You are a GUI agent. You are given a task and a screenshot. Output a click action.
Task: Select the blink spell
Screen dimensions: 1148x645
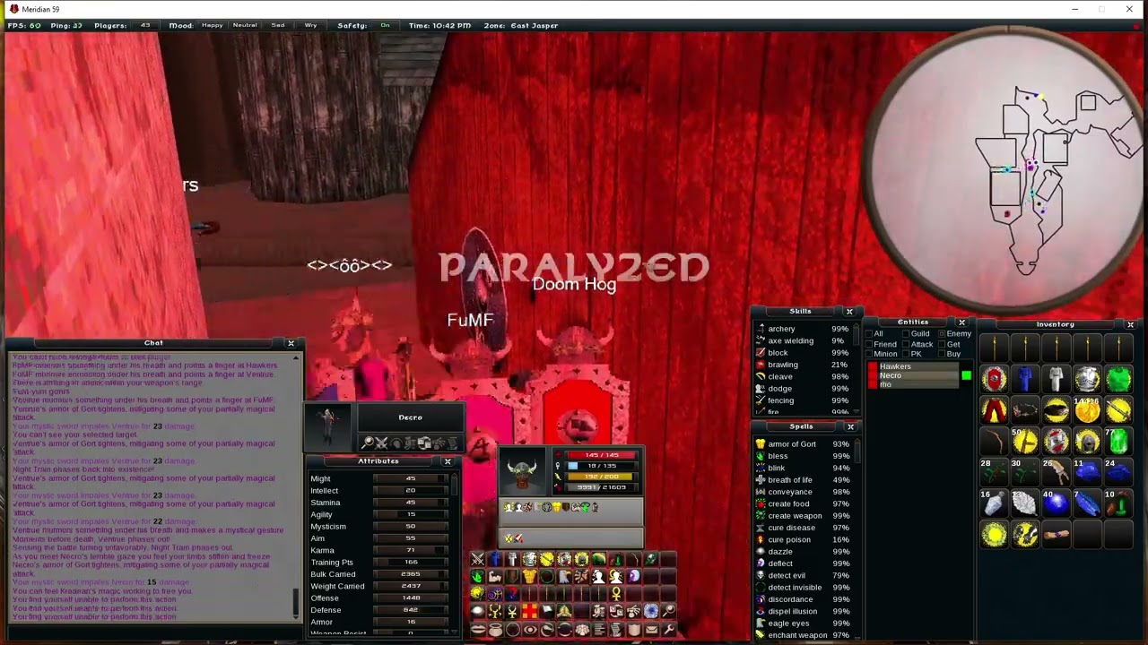click(804, 468)
